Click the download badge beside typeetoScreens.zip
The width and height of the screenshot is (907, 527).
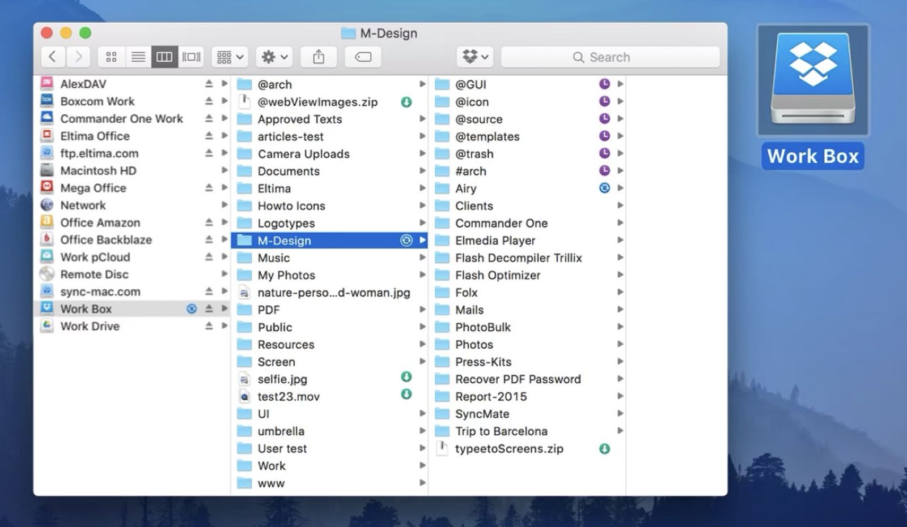pyautogui.click(x=604, y=448)
